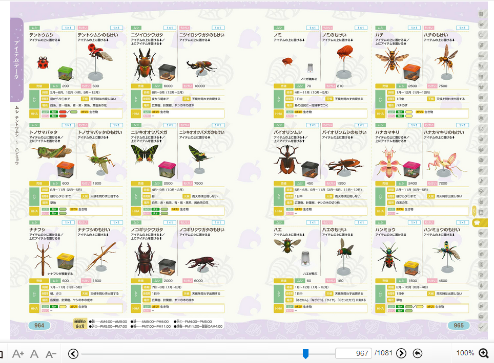The height and width of the screenshot is (363, 494).
Task: Click the zoom-in magnifier icon
Action: coord(484,353)
